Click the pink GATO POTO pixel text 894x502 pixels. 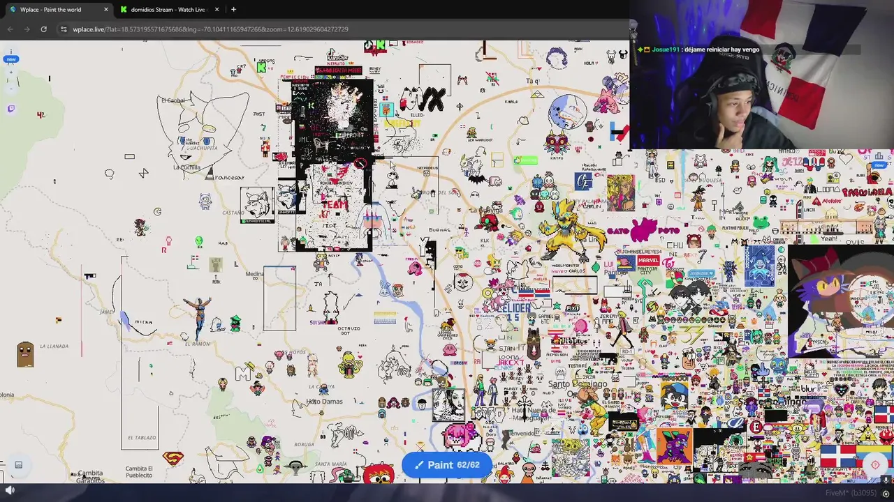tap(643, 229)
